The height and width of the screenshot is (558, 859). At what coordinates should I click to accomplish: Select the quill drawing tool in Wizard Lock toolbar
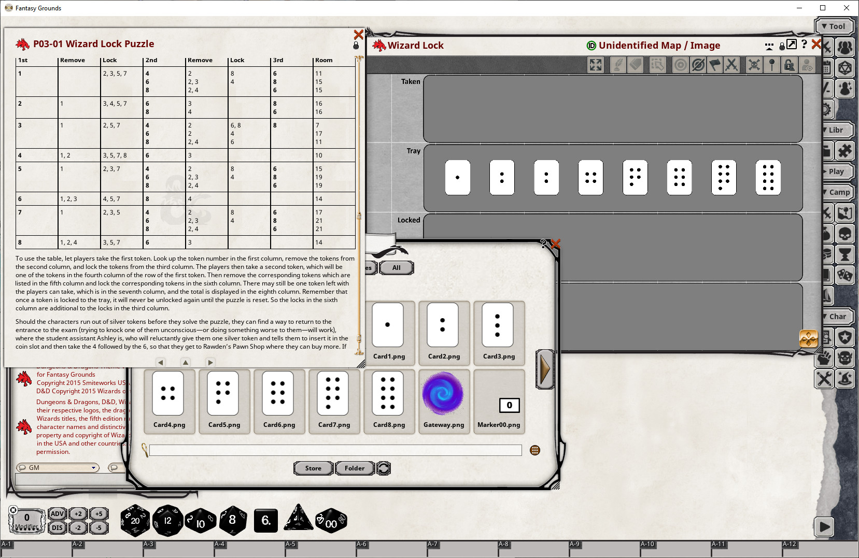click(x=617, y=65)
